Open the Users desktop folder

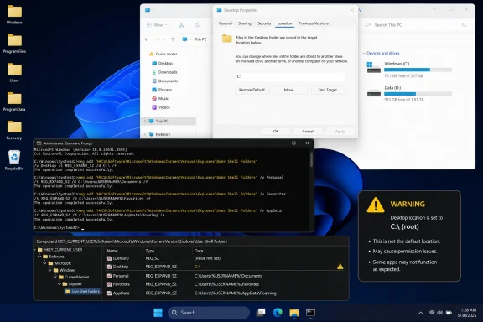pyautogui.click(x=14, y=72)
